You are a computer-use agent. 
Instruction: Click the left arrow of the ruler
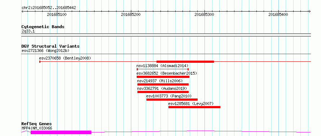click(22, 11)
